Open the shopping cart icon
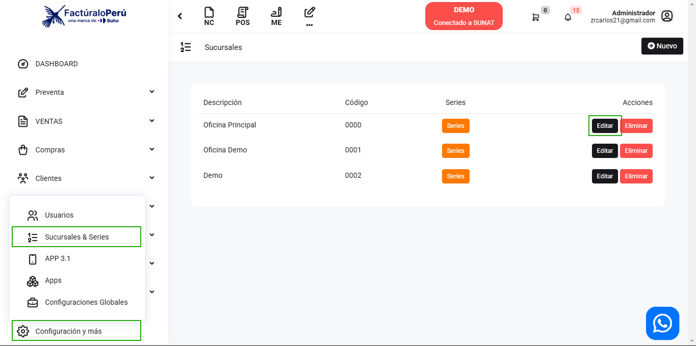This screenshot has height=346, width=696. 535,17
